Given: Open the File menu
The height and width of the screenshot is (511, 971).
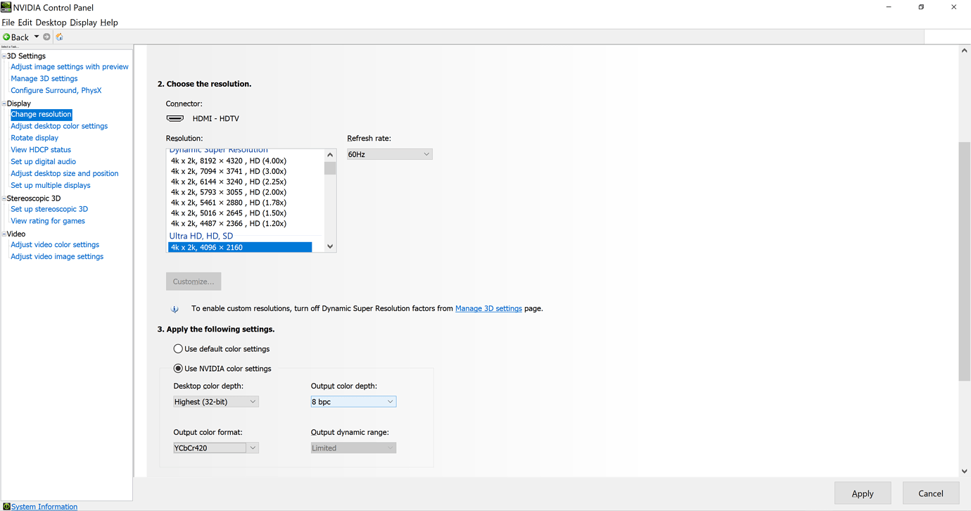Looking at the screenshot, I should point(8,23).
